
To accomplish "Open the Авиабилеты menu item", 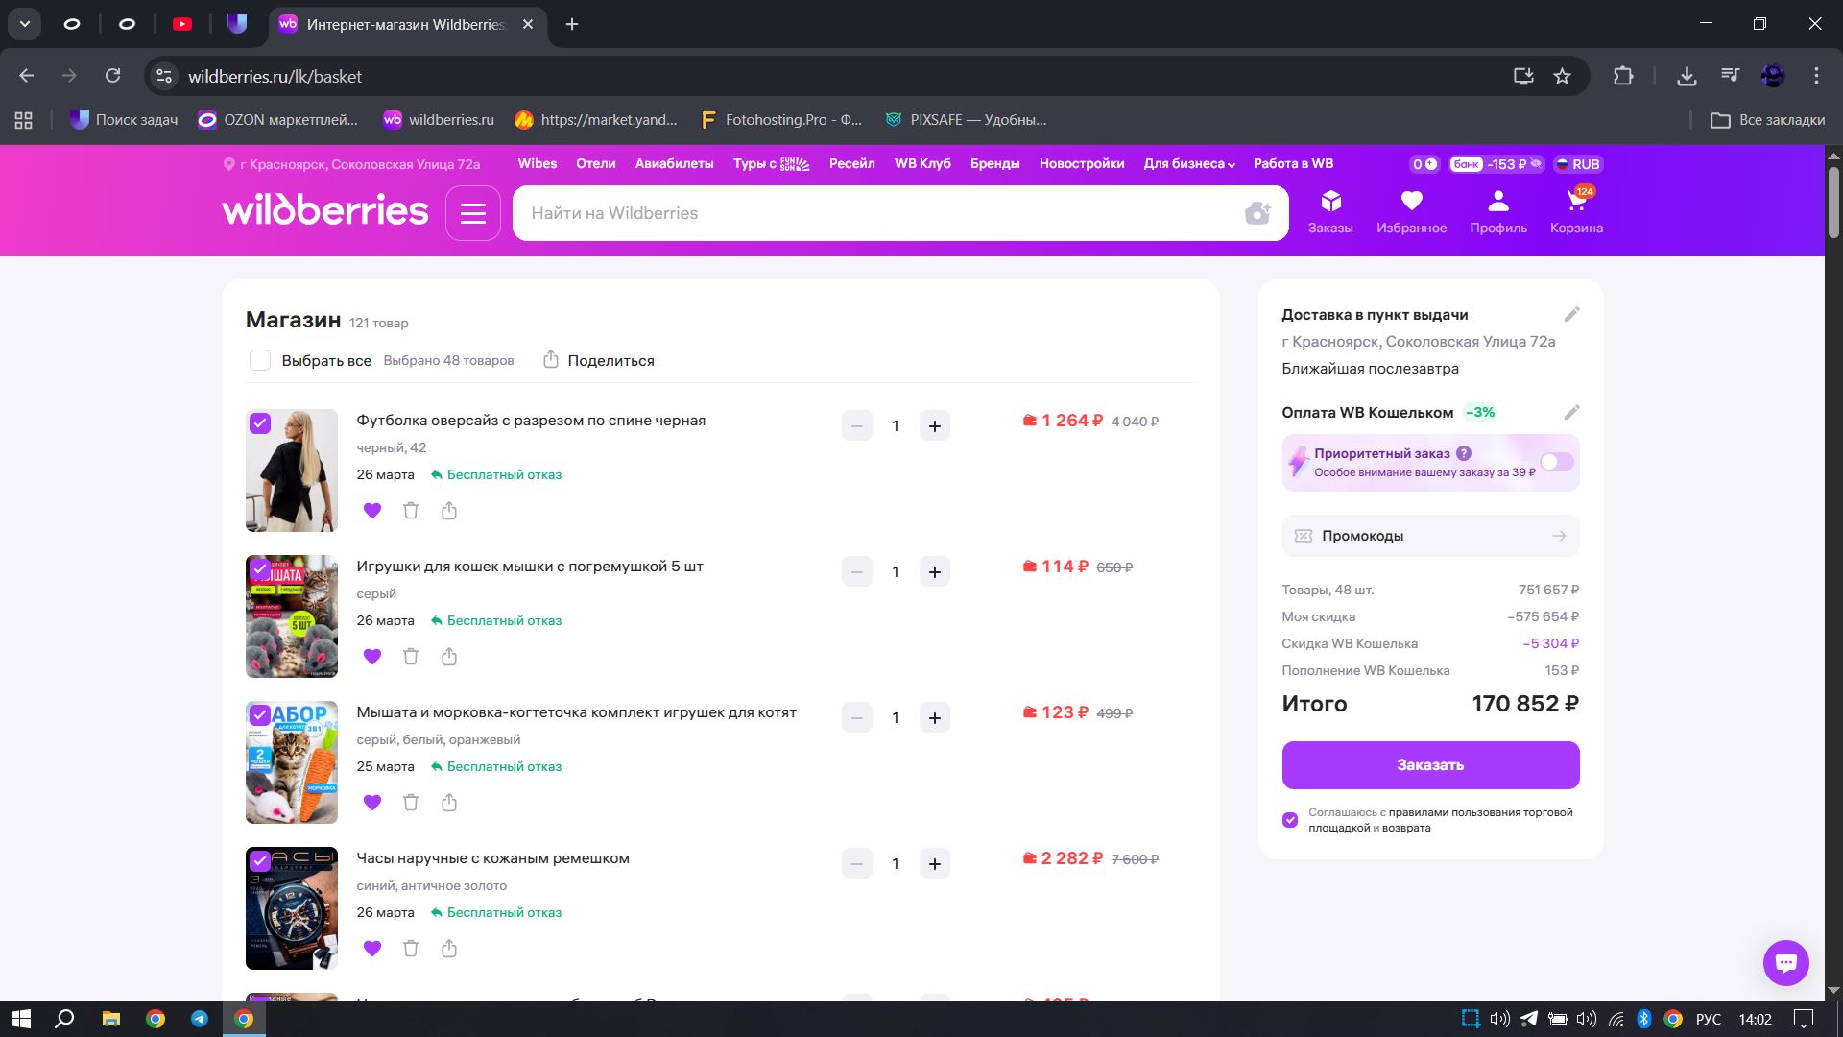I will click(674, 163).
